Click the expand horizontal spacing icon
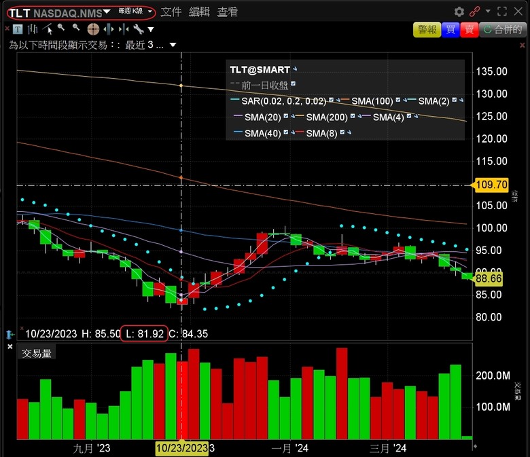The width and height of the screenshot is (530, 457). pos(109,29)
